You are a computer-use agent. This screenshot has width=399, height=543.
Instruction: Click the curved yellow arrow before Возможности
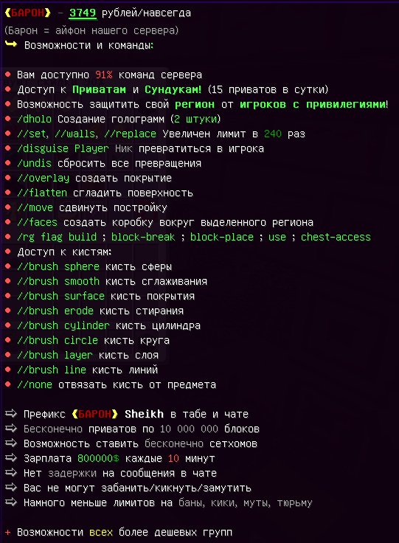[x=11, y=44]
